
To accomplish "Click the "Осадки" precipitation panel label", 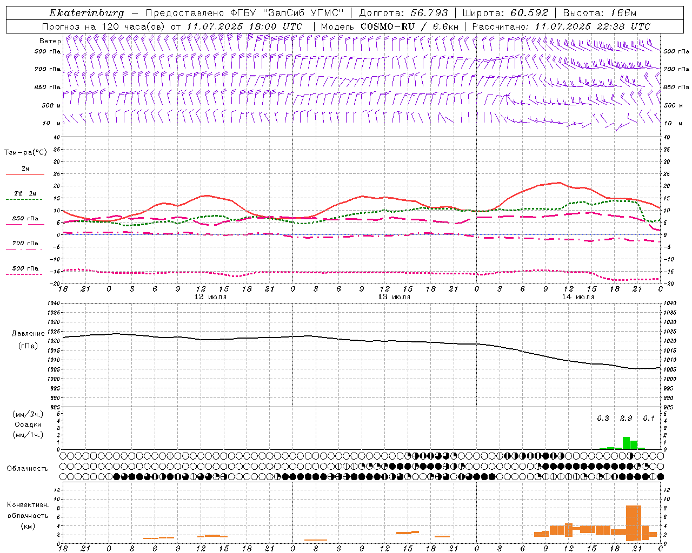I will pos(28,424).
